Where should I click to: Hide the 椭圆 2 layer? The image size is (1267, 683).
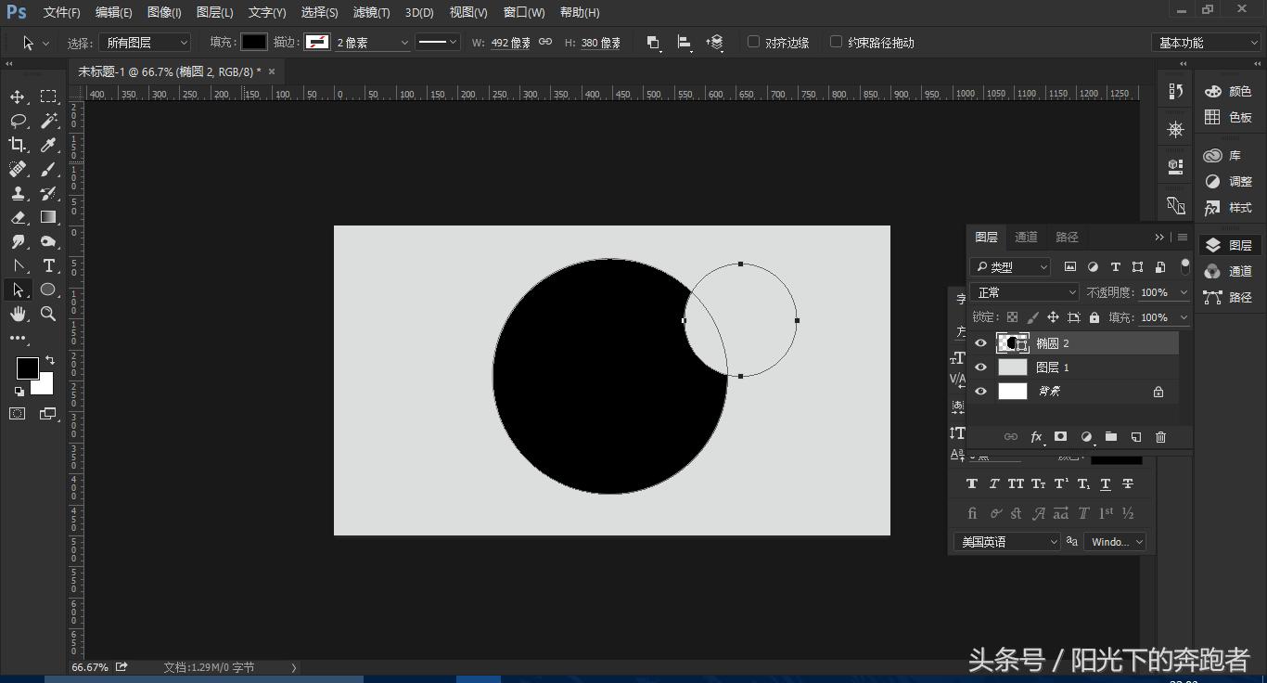pos(980,343)
